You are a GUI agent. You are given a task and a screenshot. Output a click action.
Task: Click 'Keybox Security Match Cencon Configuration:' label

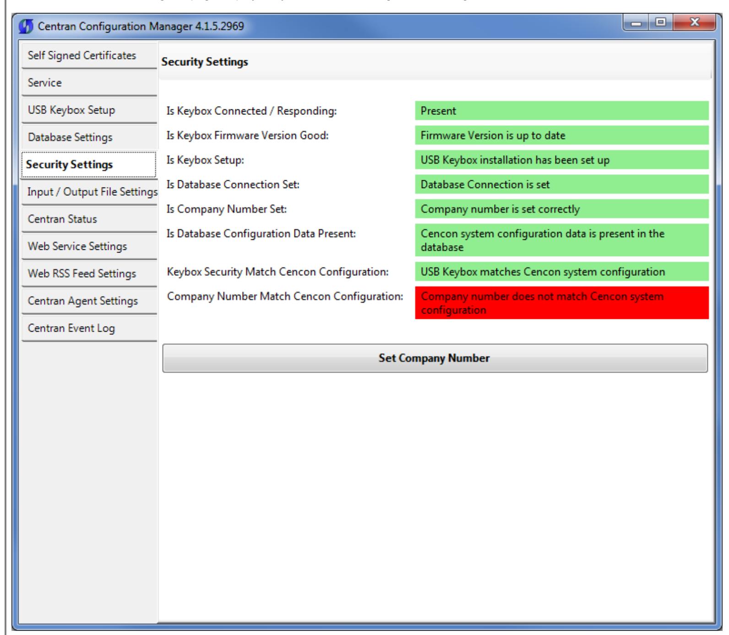pyautogui.click(x=278, y=272)
